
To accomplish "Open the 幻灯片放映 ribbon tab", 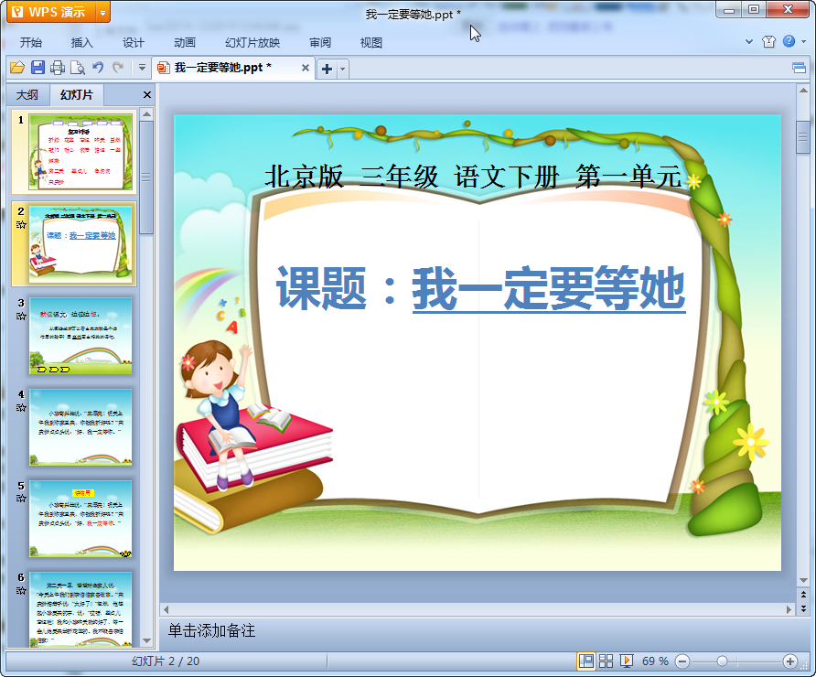I will 252,43.
